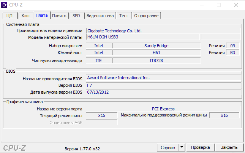Click southbridge revision value B3

point(232,53)
